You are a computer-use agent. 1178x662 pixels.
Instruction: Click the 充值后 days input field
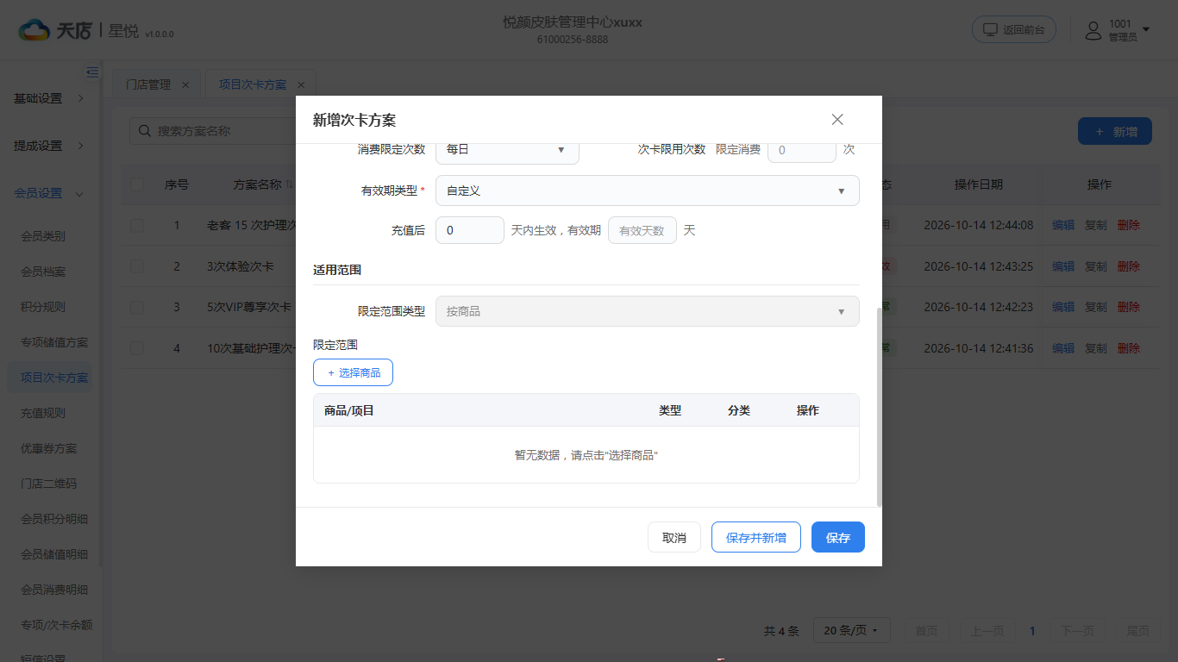[x=470, y=230]
